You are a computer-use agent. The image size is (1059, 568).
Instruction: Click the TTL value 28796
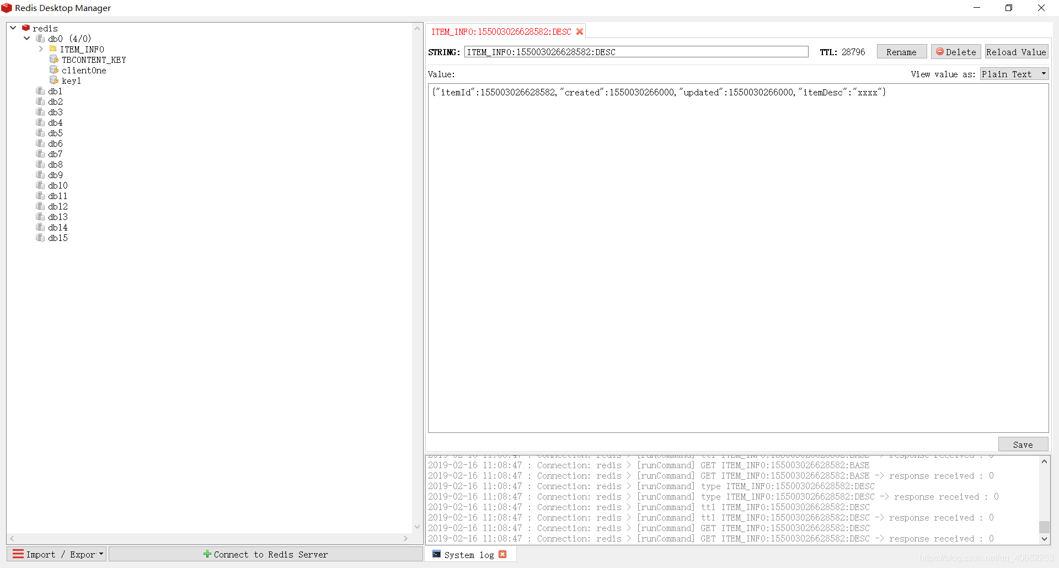click(x=853, y=52)
